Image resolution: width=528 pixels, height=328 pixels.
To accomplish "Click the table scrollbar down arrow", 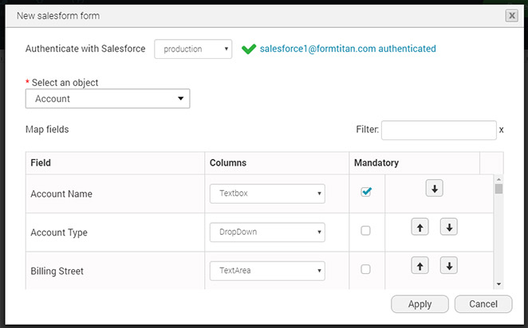I will coord(498,284).
